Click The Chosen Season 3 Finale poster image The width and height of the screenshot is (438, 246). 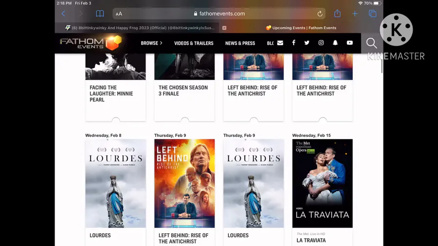click(x=184, y=67)
